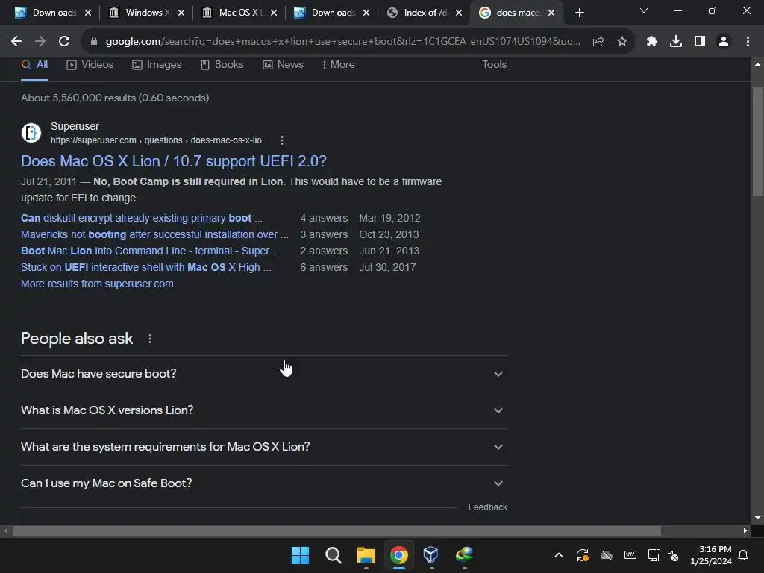Viewport: 764px width, 573px height.
Task: Open 'Stuck on UEFI interactive shell' link
Action: tap(145, 268)
